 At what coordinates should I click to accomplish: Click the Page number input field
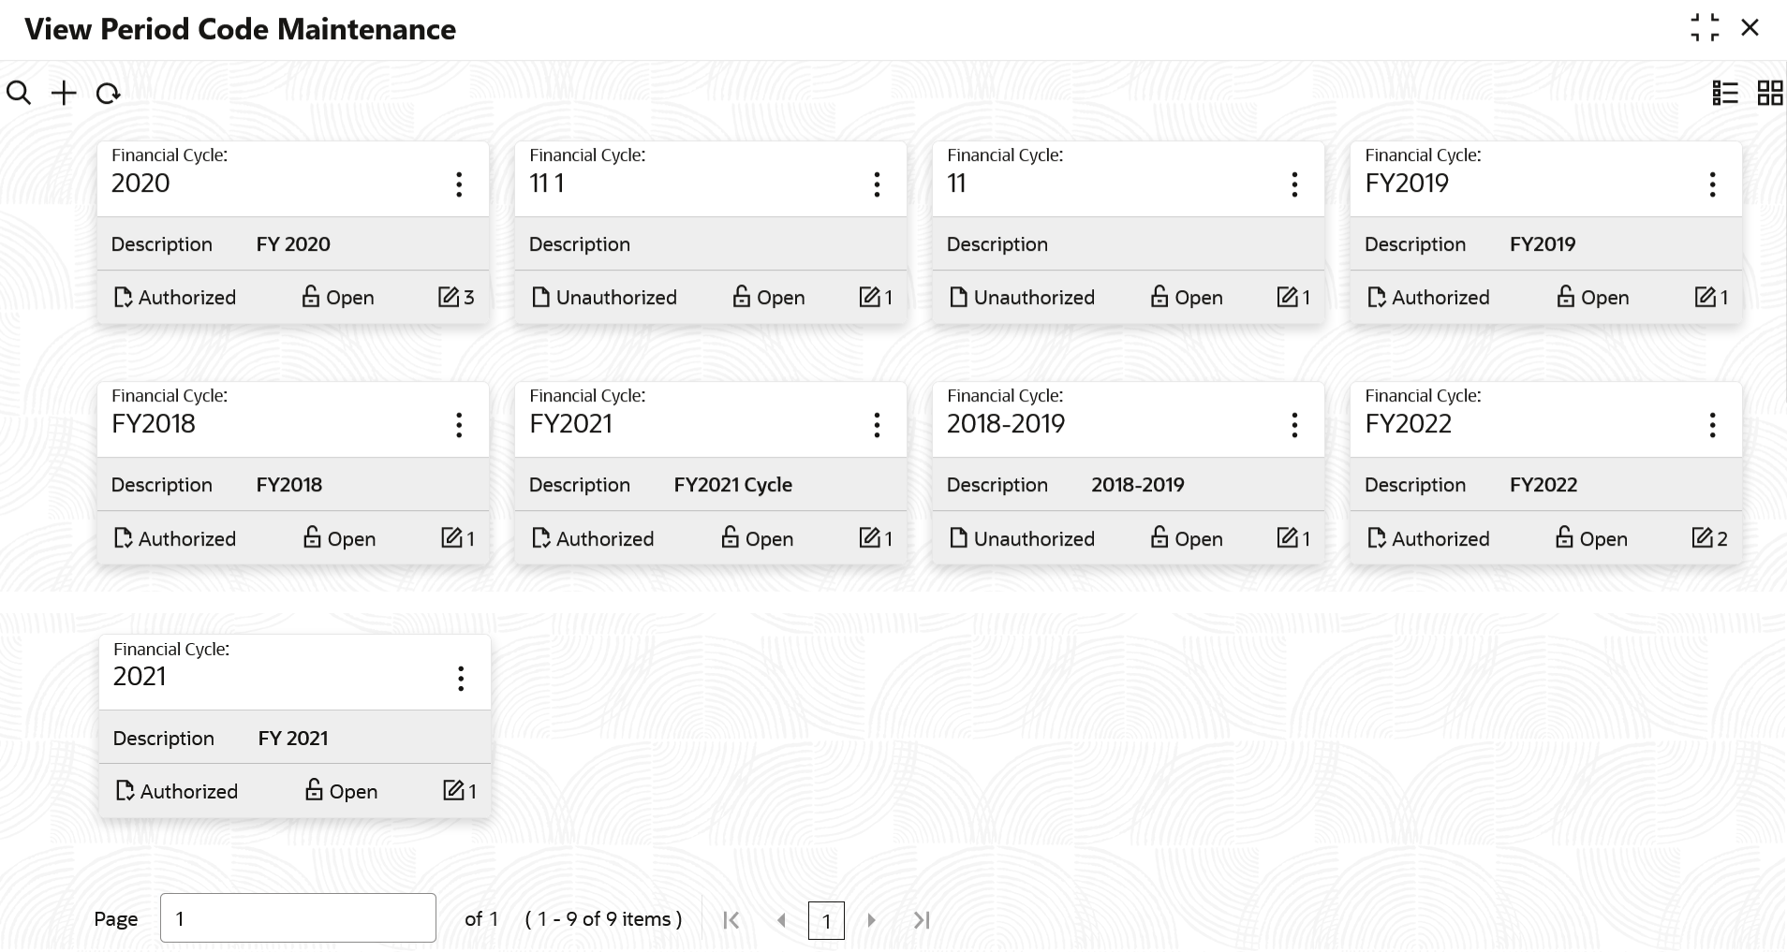tap(298, 918)
